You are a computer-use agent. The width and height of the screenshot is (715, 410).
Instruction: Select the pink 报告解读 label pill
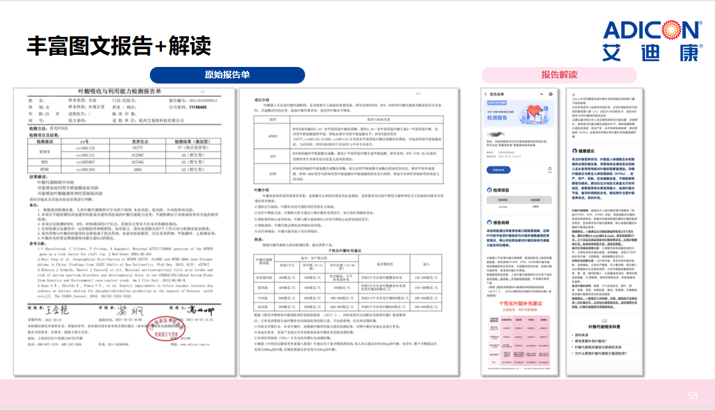(x=559, y=75)
